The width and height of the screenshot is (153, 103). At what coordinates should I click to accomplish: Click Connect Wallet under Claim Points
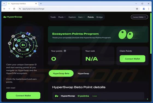coord(133,59)
